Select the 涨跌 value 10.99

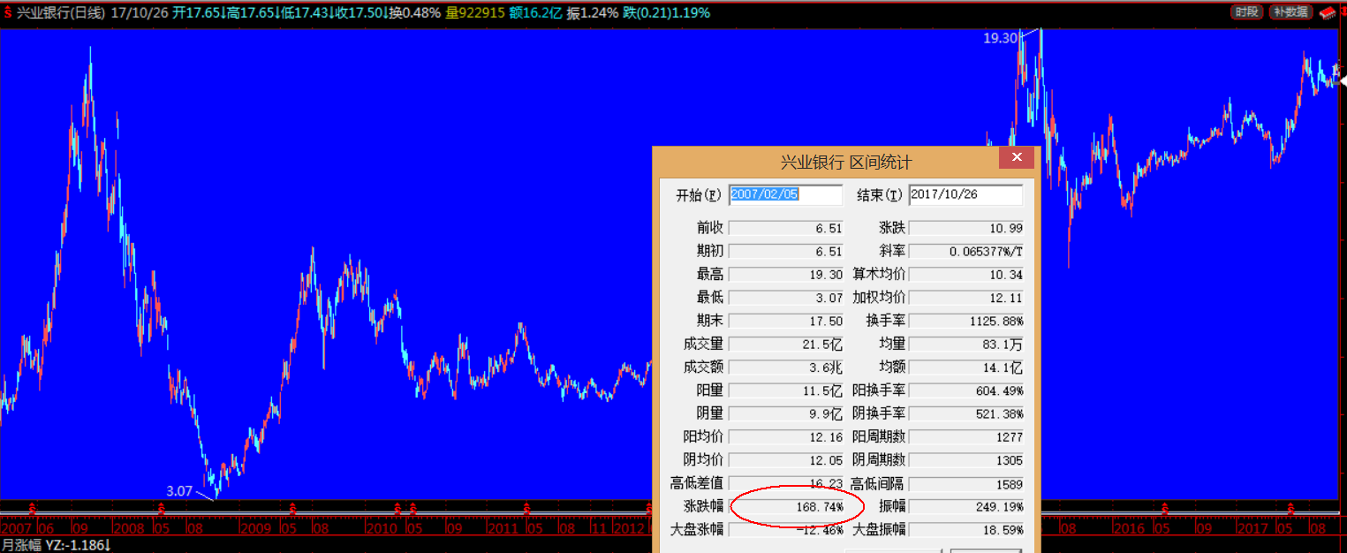pyautogui.click(x=966, y=228)
